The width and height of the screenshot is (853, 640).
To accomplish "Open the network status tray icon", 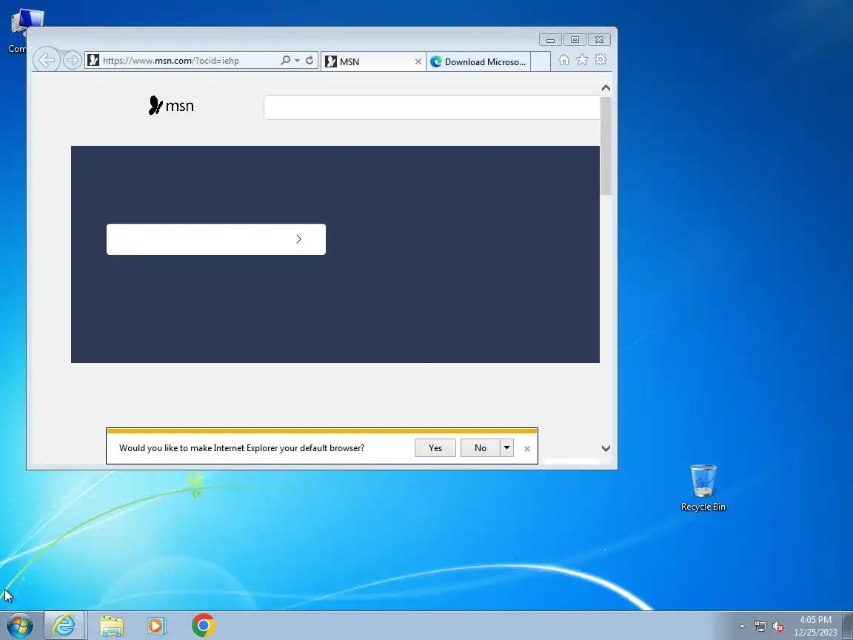I will (760, 627).
